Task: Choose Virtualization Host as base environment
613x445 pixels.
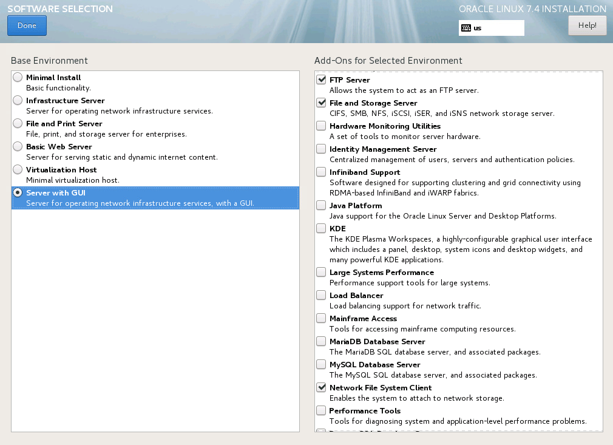Action: click(18, 169)
